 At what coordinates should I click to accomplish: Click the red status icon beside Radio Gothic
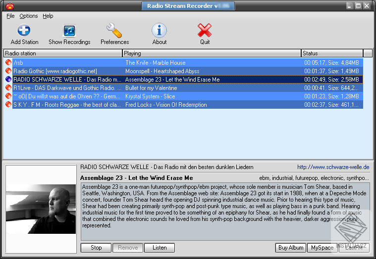point(8,71)
